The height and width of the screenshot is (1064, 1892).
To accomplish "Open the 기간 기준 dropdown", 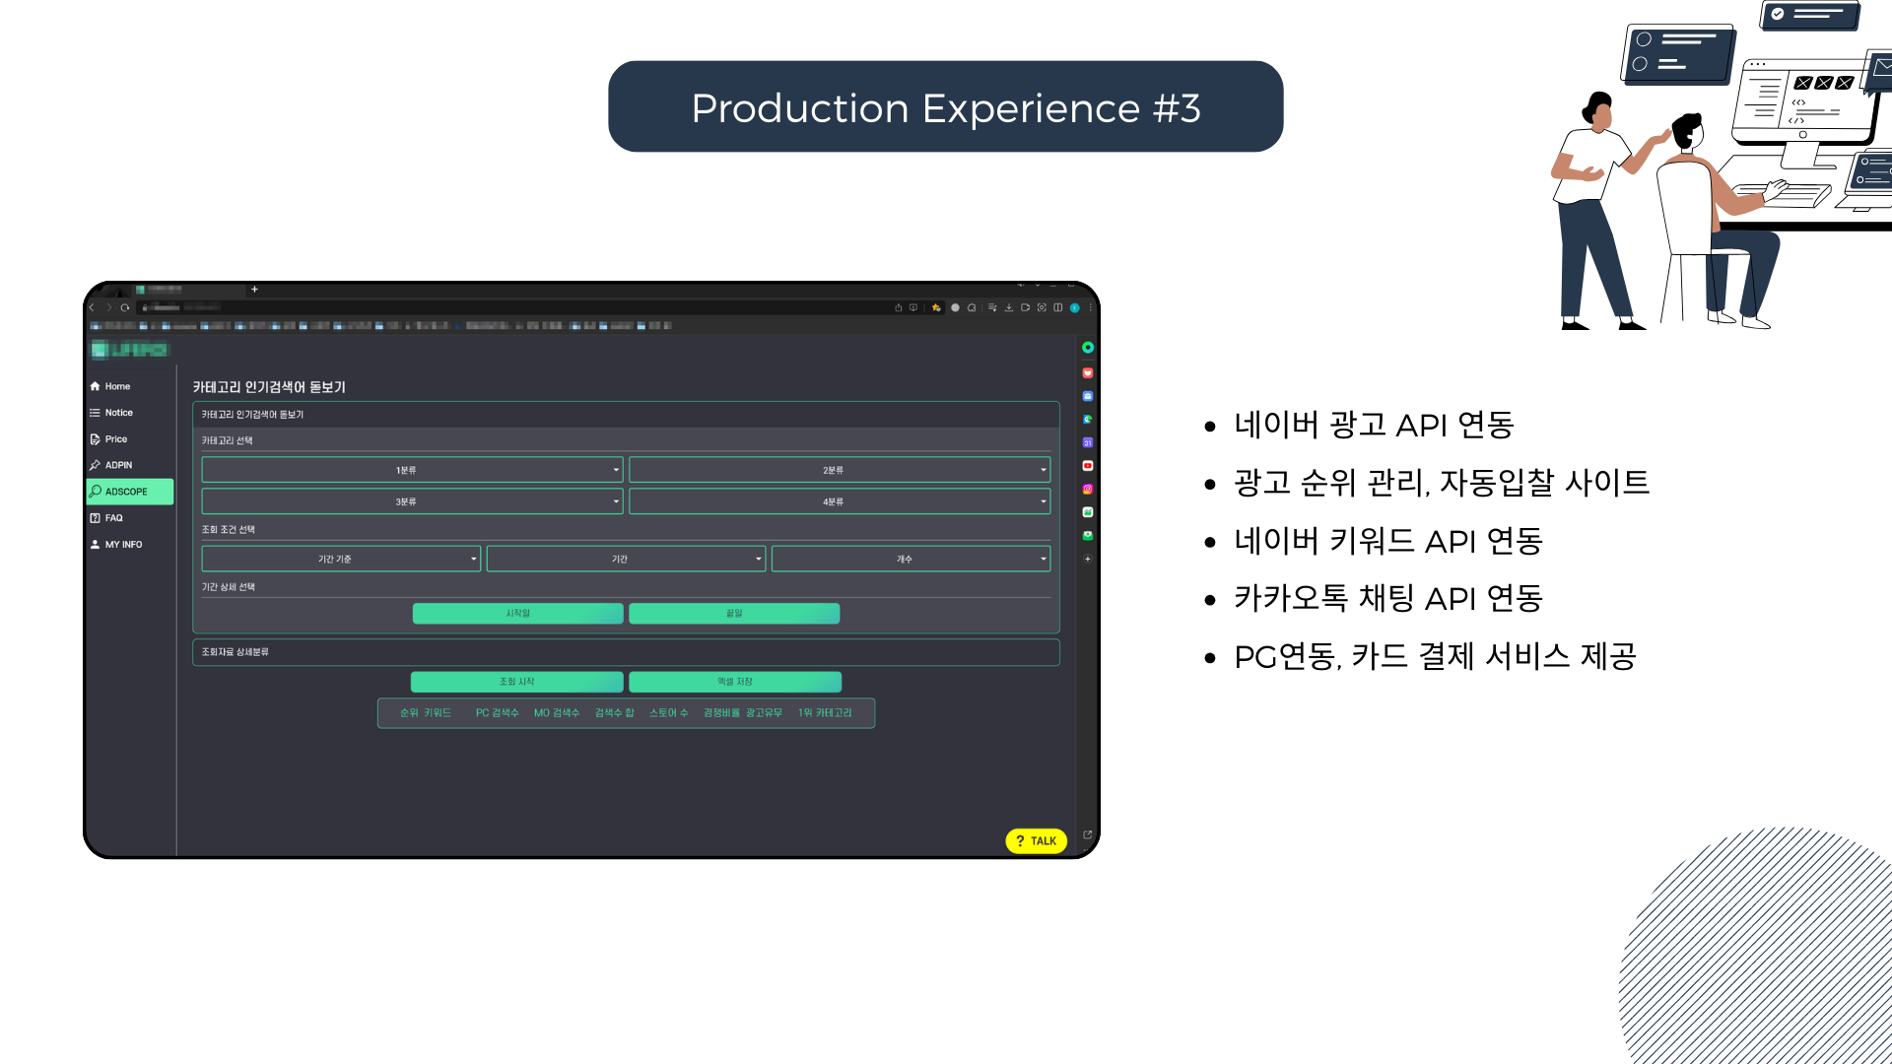I will coord(341,559).
